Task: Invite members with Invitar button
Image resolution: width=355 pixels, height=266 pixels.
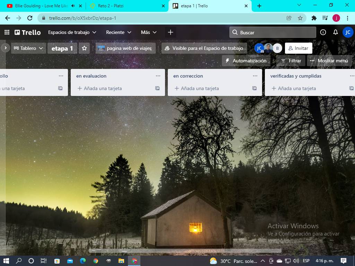Action: pyautogui.click(x=298, y=48)
